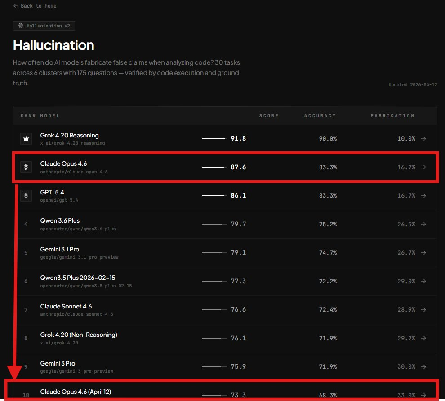Image resolution: width=445 pixels, height=401 pixels.
Task: Click the 26.5% fabrication value
Action: click(x=406, y=224)
